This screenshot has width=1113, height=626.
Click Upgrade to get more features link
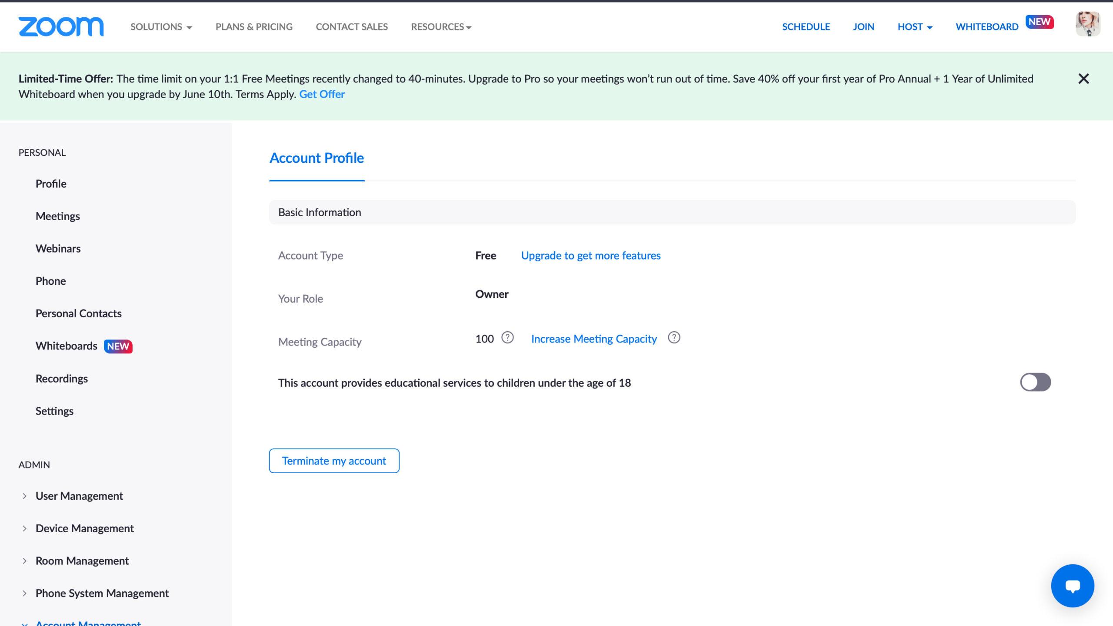pos(591,256)
